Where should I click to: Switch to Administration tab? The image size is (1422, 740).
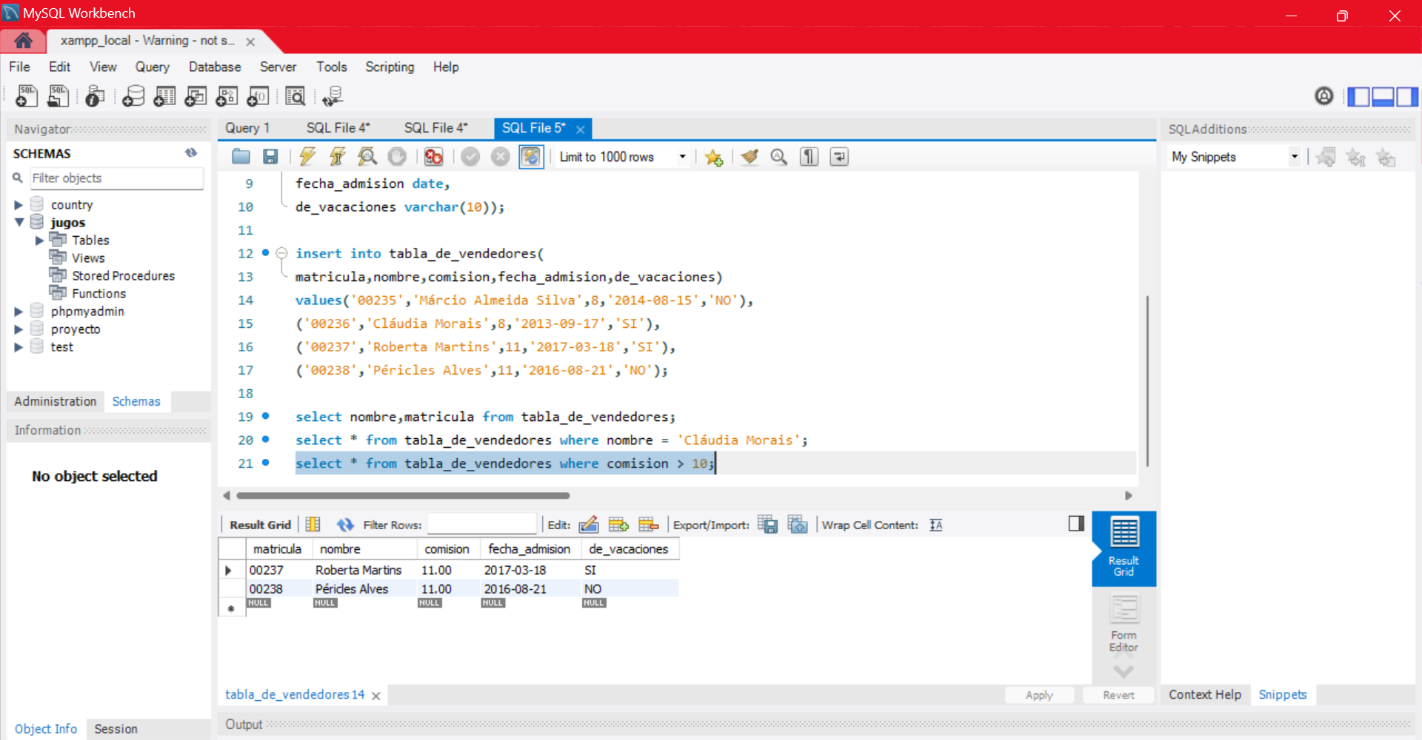click(x=56, y=401)
